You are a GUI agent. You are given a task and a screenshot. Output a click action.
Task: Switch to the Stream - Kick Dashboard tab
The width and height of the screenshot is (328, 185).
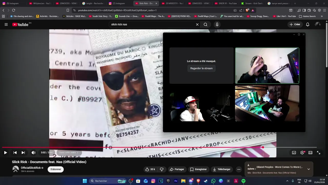[x=252, y=3]
